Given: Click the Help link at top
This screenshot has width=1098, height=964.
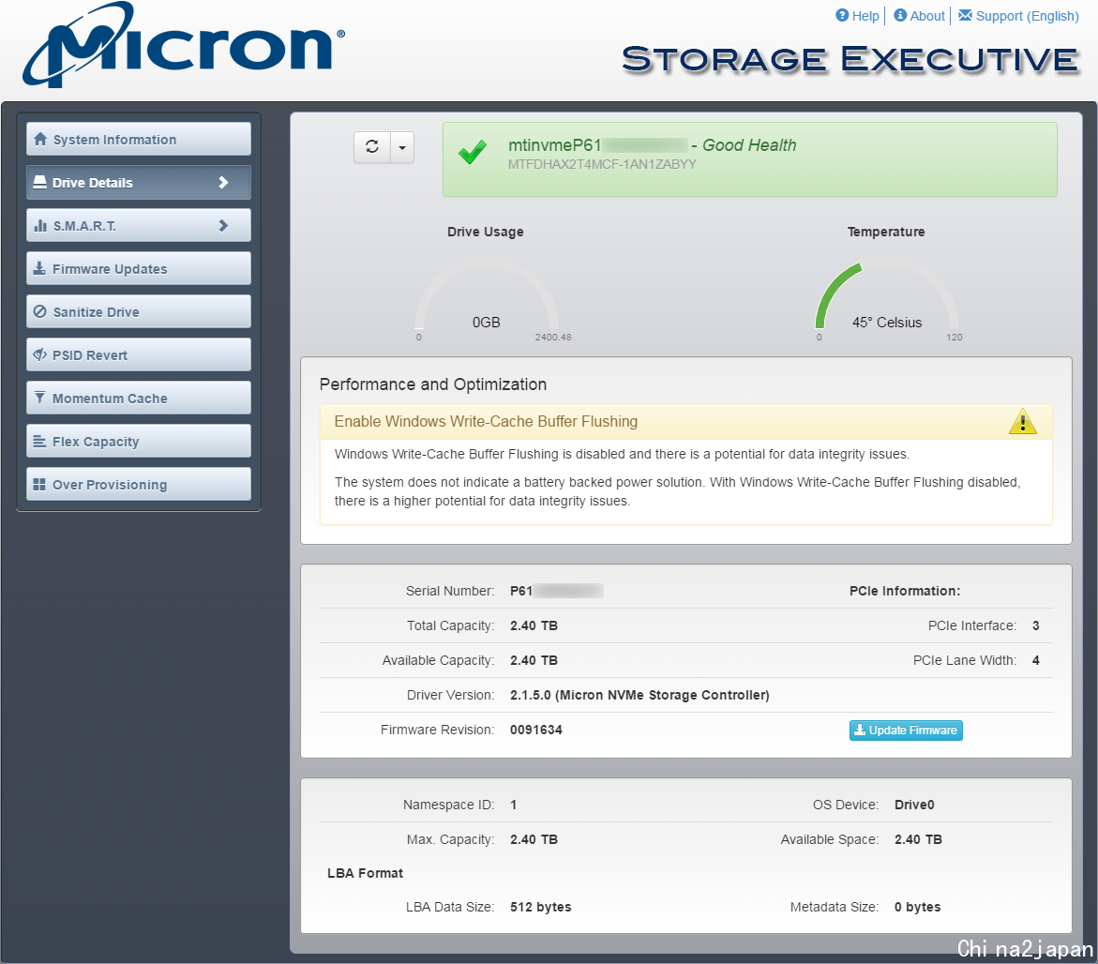Looking at the screenshot, I should click(x=865, y=16).
